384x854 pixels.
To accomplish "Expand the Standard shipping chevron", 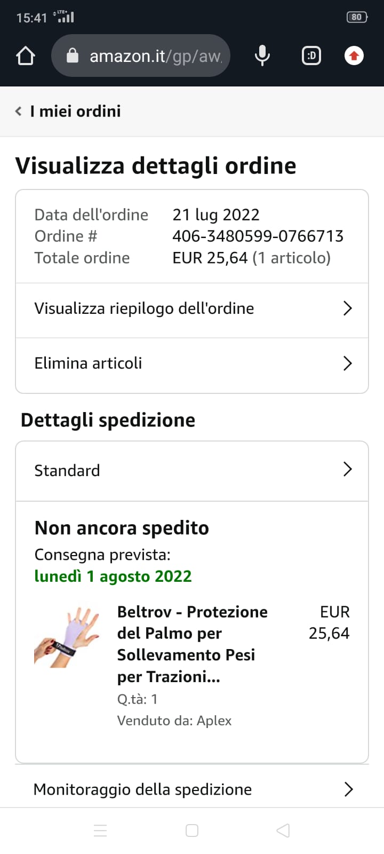I will click(348, 470).
